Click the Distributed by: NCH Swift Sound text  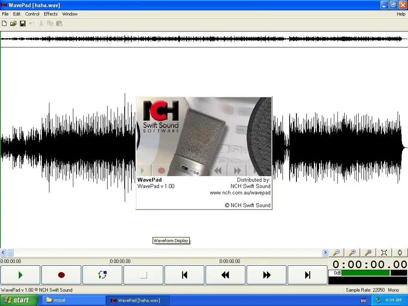tap(250, 183)
